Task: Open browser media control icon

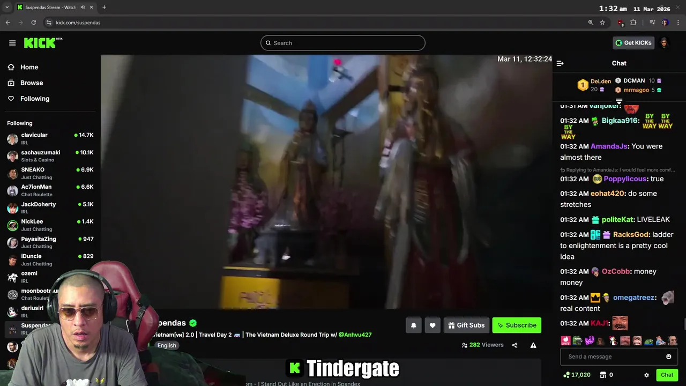Action: point(652,23)
